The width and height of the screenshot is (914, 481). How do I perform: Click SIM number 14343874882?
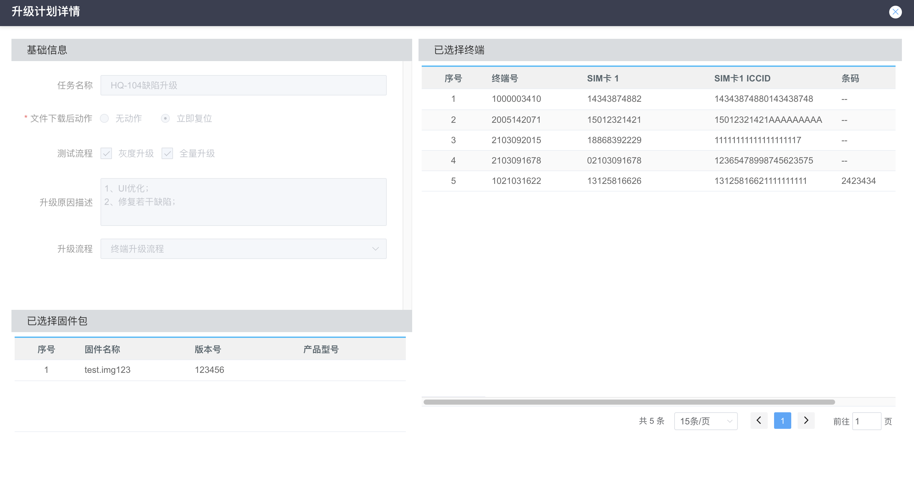[x=614, y=99]
